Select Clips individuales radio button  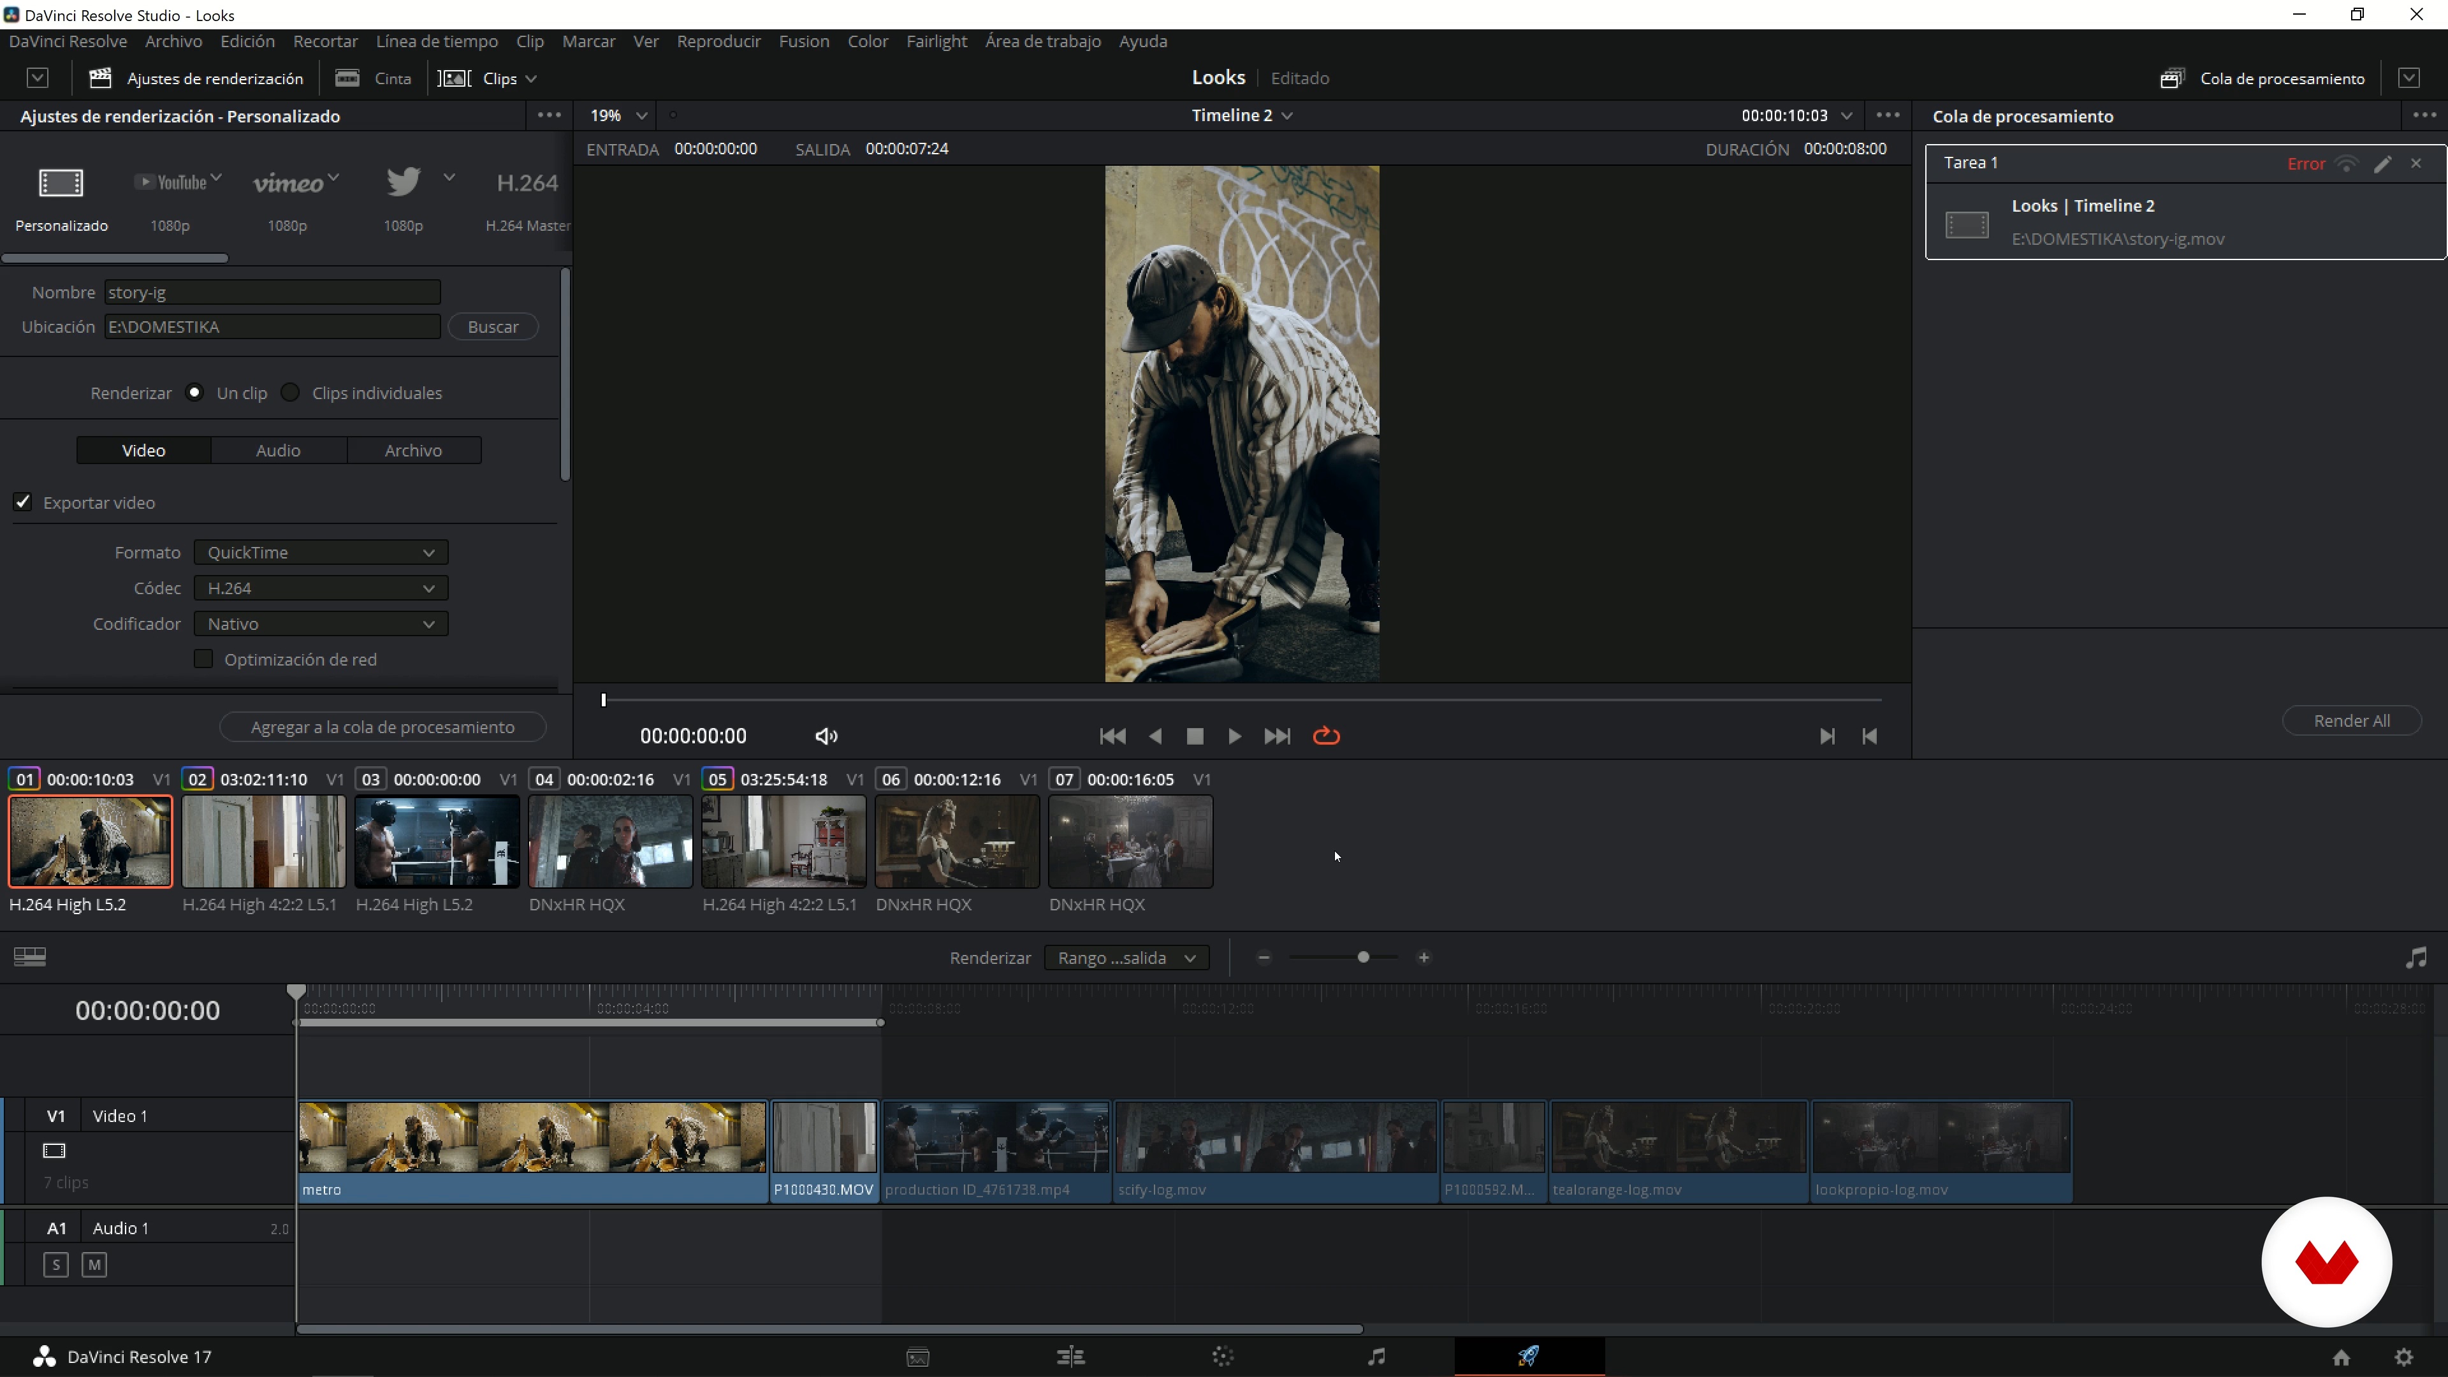[x=291, y=393]
